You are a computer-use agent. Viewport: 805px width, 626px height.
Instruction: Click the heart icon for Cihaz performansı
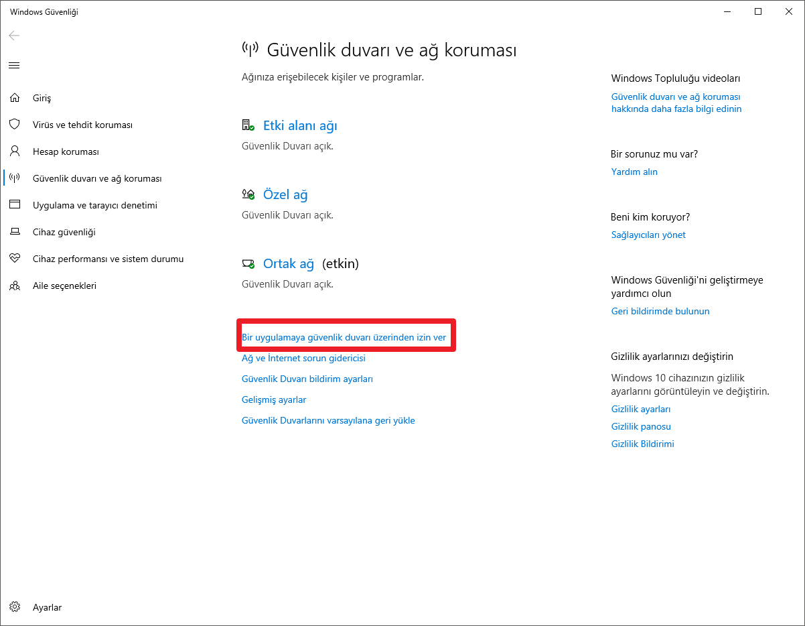[14, 259]
